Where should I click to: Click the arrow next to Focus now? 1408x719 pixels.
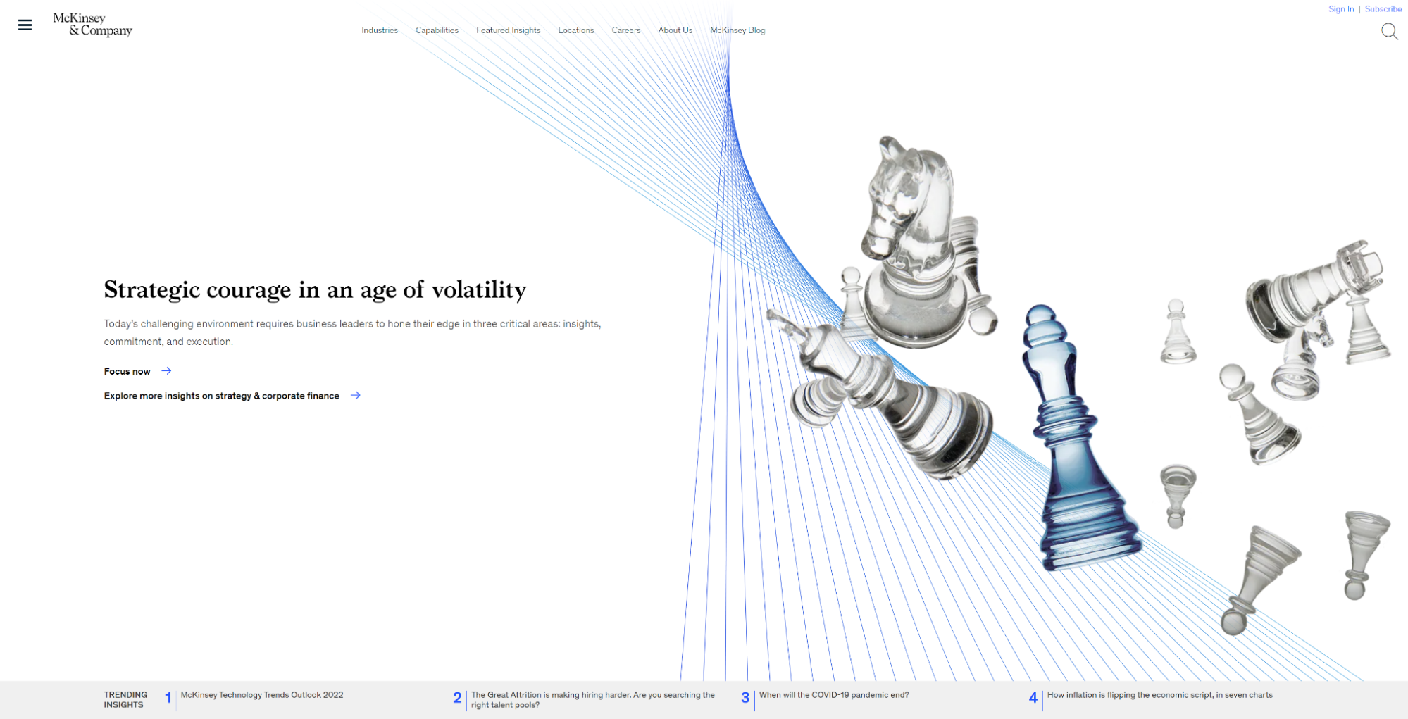[x=166, y=371]
